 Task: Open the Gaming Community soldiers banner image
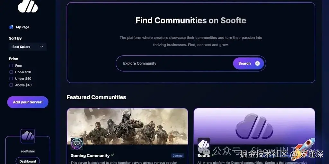click(127, 126)
